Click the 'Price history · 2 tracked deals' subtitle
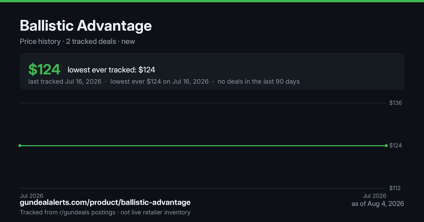The width and height of the screenshot is (424, 222). [68, 41]
